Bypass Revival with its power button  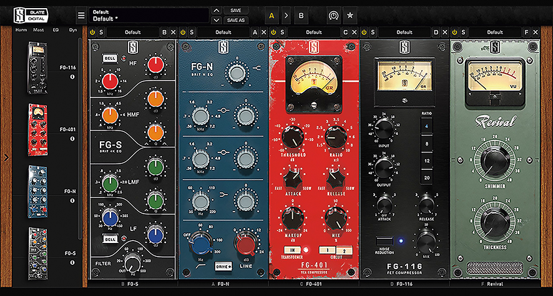click(x=454, y=32)
